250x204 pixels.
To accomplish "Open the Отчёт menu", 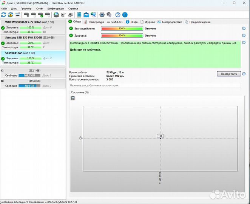I will coord(39,8).
